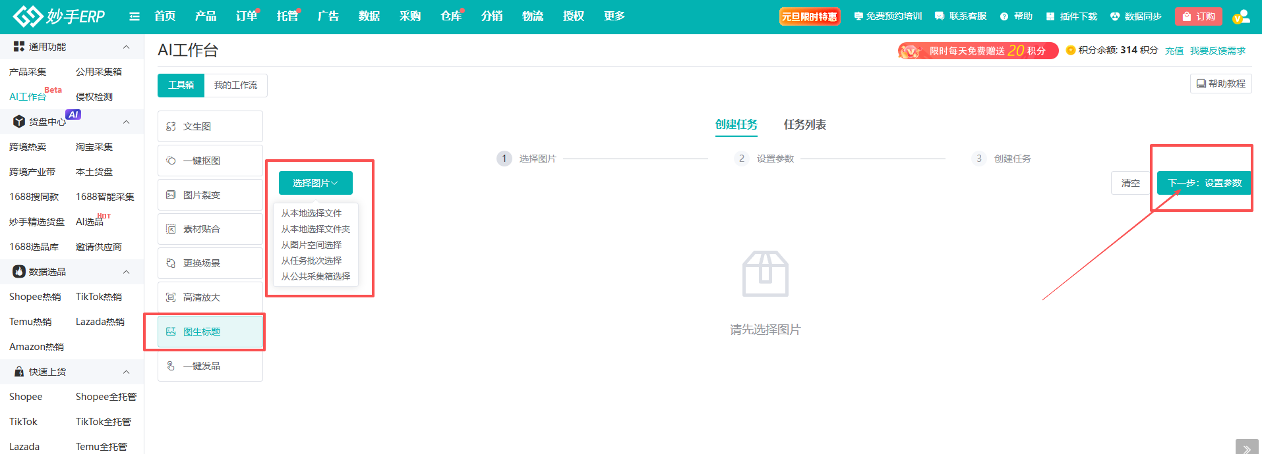Click the 充值 link

tap(1174, 51)
